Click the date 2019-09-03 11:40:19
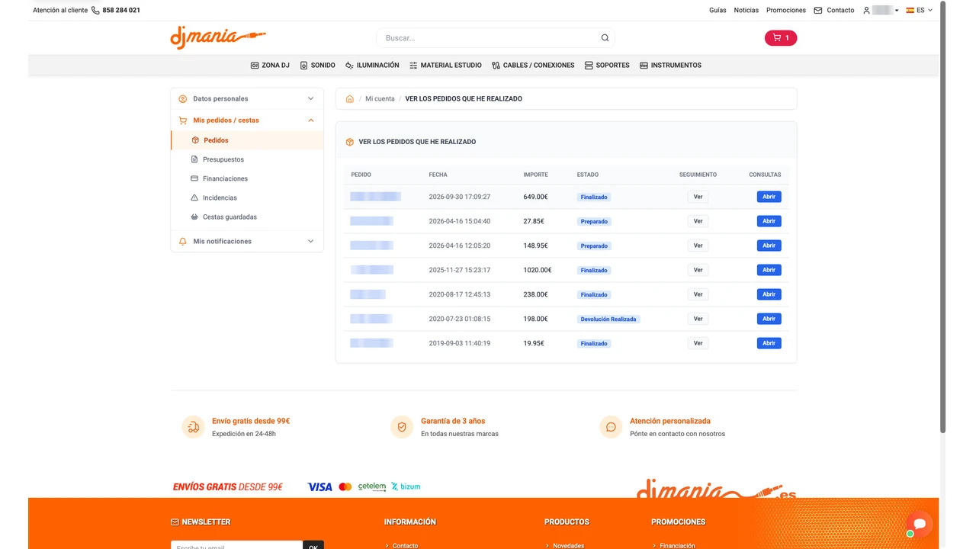Screen dimensions: 976x549 460,343
